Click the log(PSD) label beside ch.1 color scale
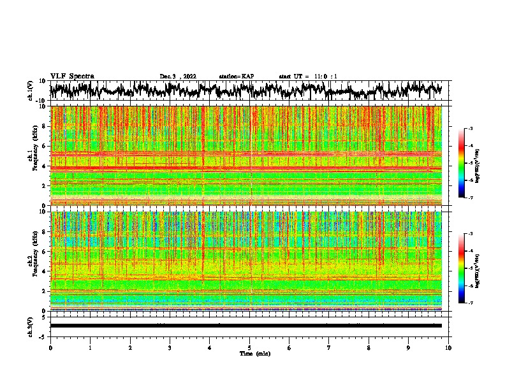505x390 pixels. (478, 166)
